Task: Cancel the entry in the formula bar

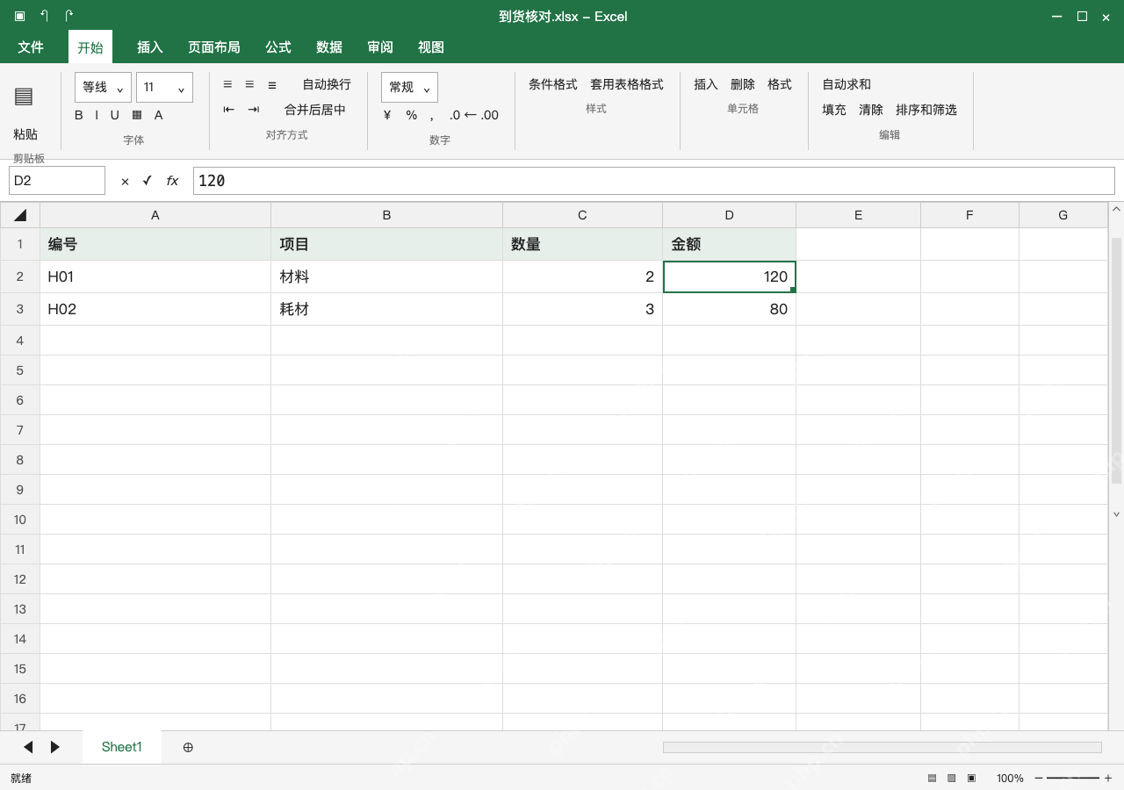Action: coord(125,181)
